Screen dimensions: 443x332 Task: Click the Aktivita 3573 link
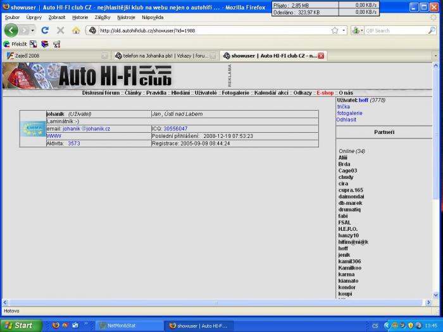point(74,144)
